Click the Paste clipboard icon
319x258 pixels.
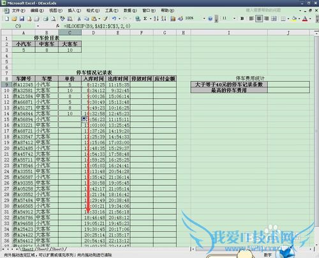(94, 19)
